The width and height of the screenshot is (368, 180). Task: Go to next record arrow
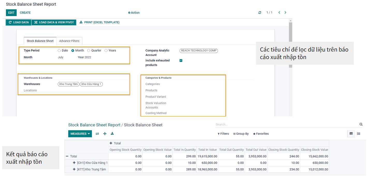click(x=285, y=13)
